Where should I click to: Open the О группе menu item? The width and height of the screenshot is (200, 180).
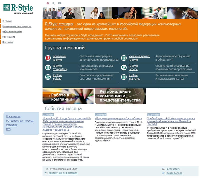pos(7,21)
